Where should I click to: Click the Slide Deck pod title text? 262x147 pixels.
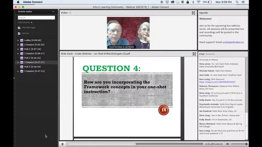pos(95,53)
